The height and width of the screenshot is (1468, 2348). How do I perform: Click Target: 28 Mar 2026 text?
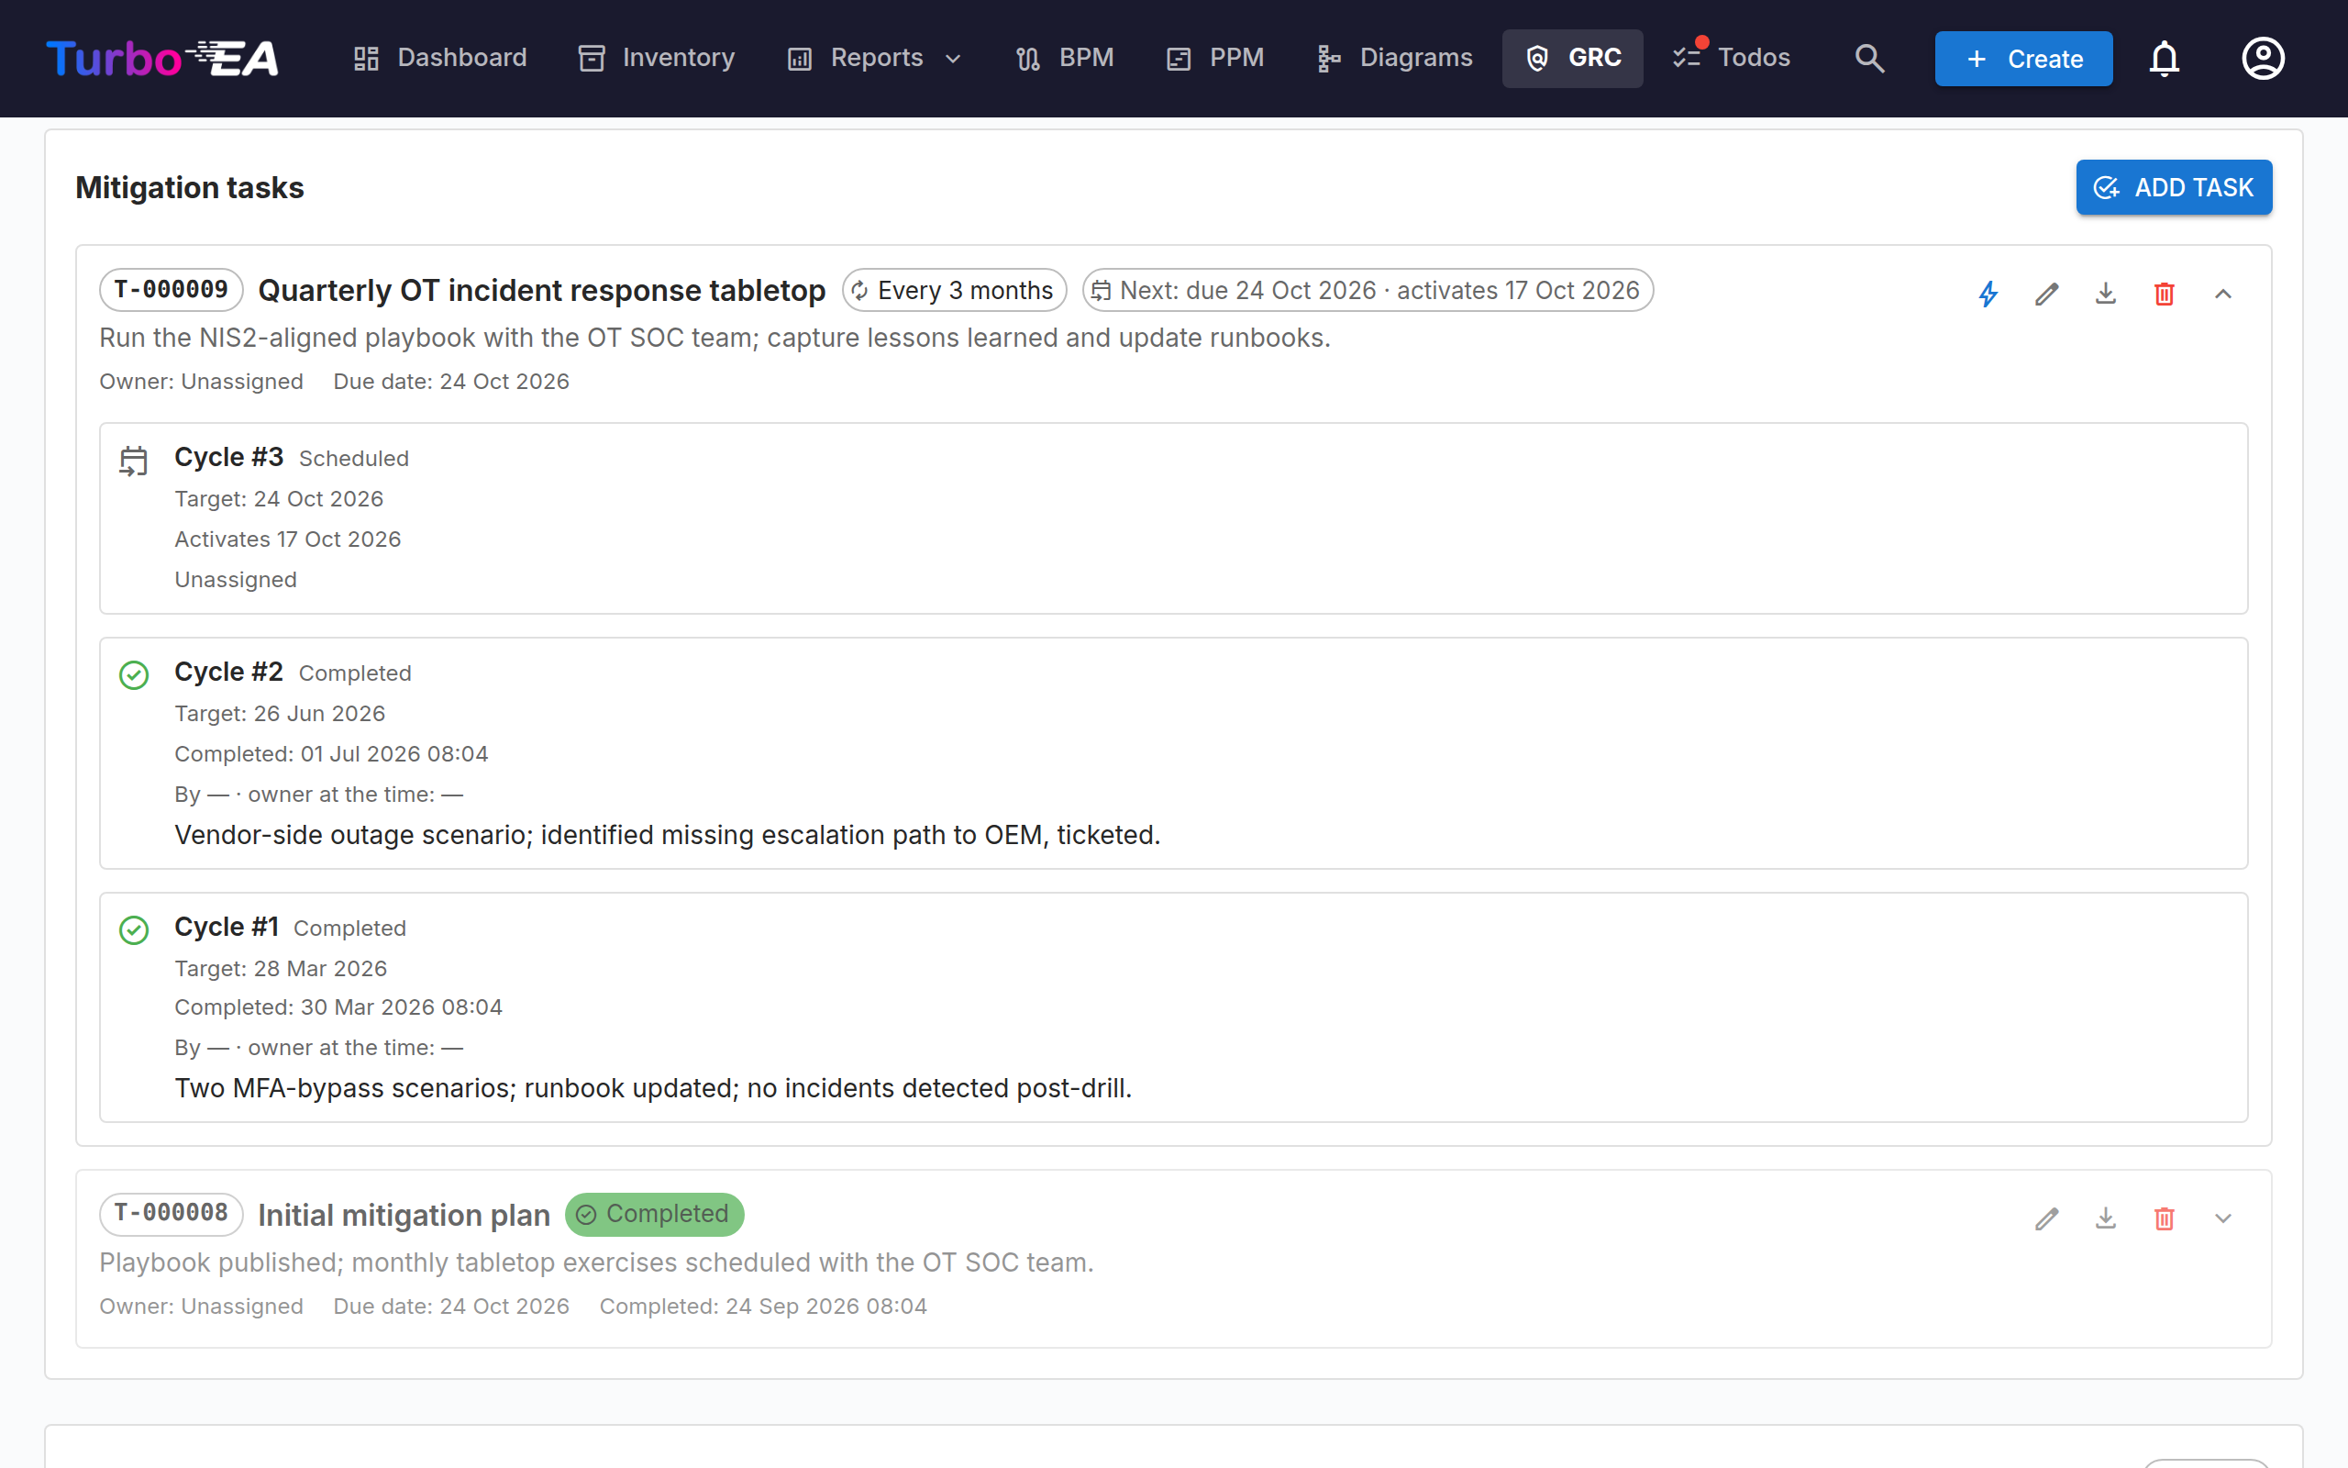coord(281,969)
